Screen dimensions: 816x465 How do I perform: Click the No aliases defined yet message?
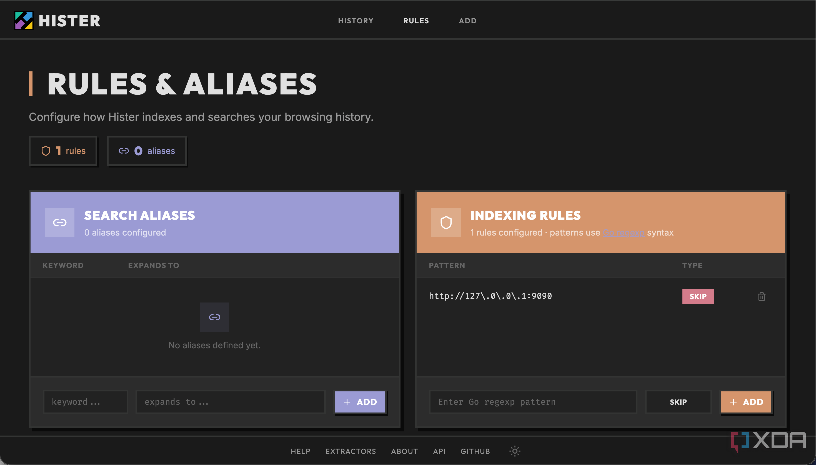click(214, 345)
